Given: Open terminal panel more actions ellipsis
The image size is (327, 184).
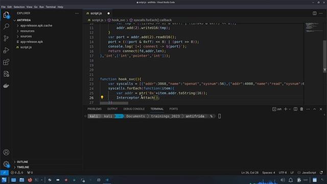Looking at the screenshot, I should (x=308, y=109).
